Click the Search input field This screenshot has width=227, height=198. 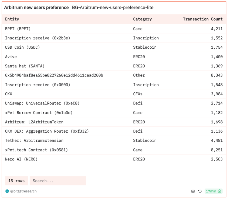point(58,181)
